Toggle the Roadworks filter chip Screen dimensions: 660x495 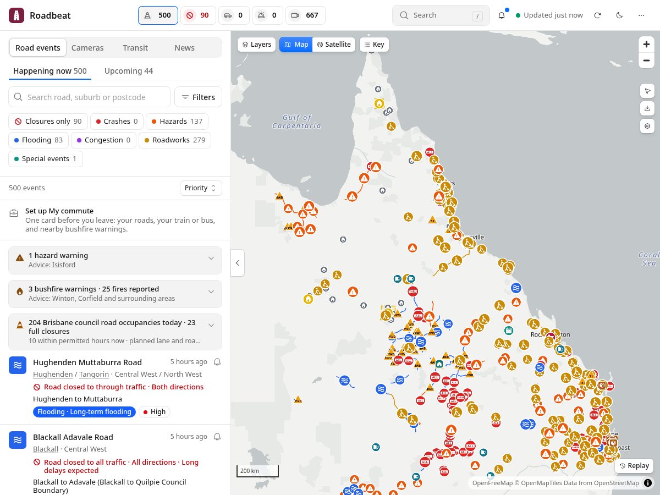[x=174, y=140]
